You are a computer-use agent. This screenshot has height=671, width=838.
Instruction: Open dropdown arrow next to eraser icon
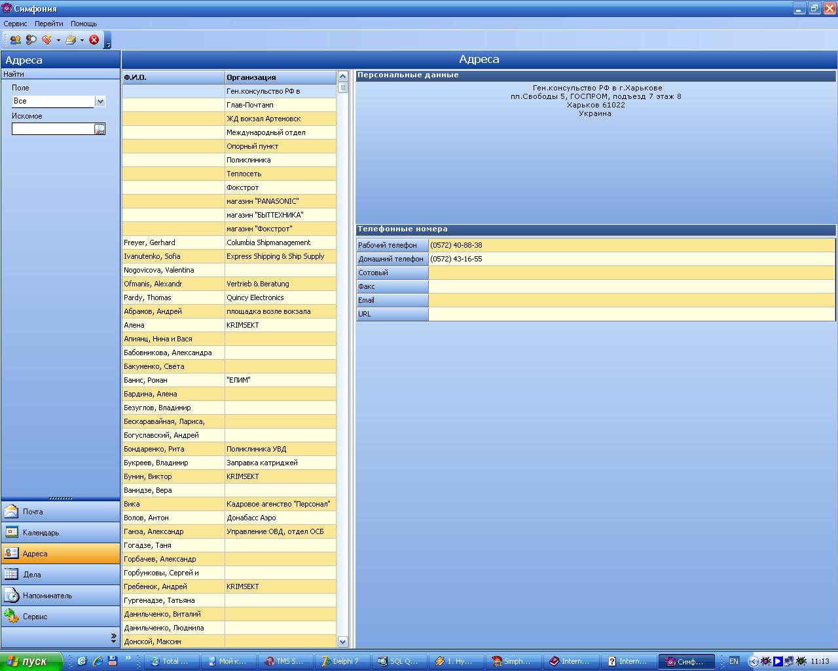coord(58,41)
